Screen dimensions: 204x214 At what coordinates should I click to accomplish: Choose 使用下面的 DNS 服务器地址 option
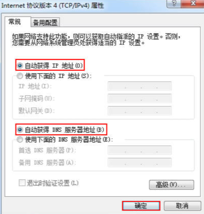tap(20, 140)
